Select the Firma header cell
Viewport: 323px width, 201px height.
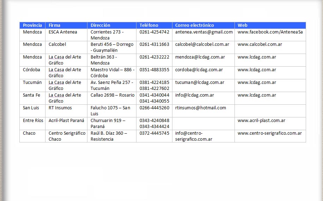[54, 25]
